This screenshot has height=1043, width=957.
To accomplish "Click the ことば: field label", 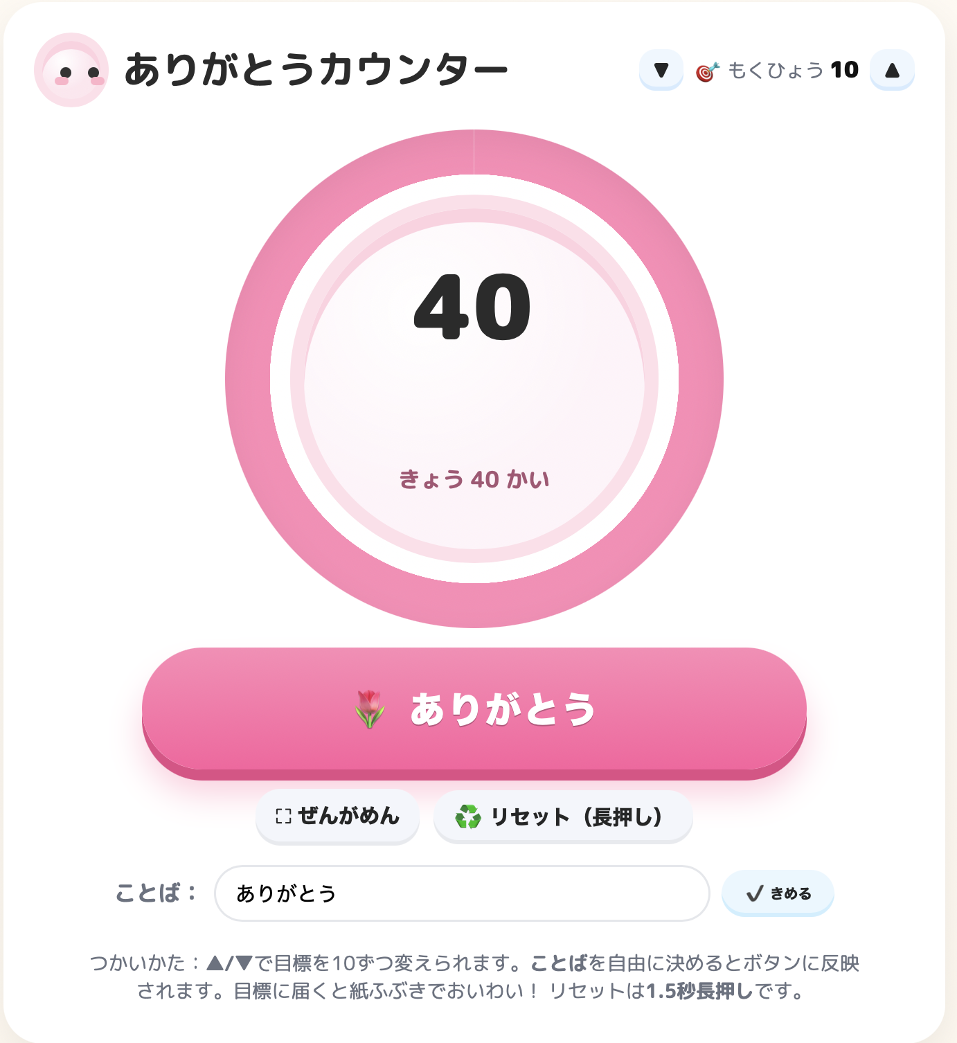I will [x=156, y=893].
